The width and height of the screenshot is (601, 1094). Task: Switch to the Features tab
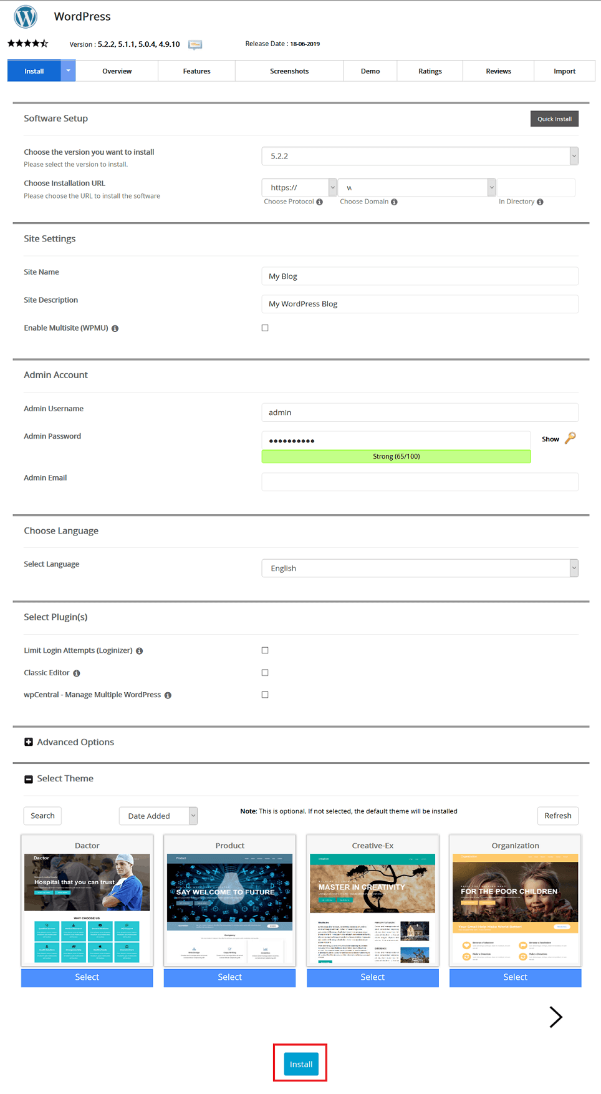pyautogui.click(x=196, y=71)
